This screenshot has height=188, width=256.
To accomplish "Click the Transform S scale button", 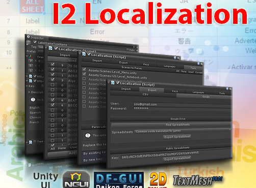I will [31, 70].
